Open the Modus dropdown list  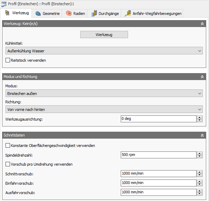104,94
